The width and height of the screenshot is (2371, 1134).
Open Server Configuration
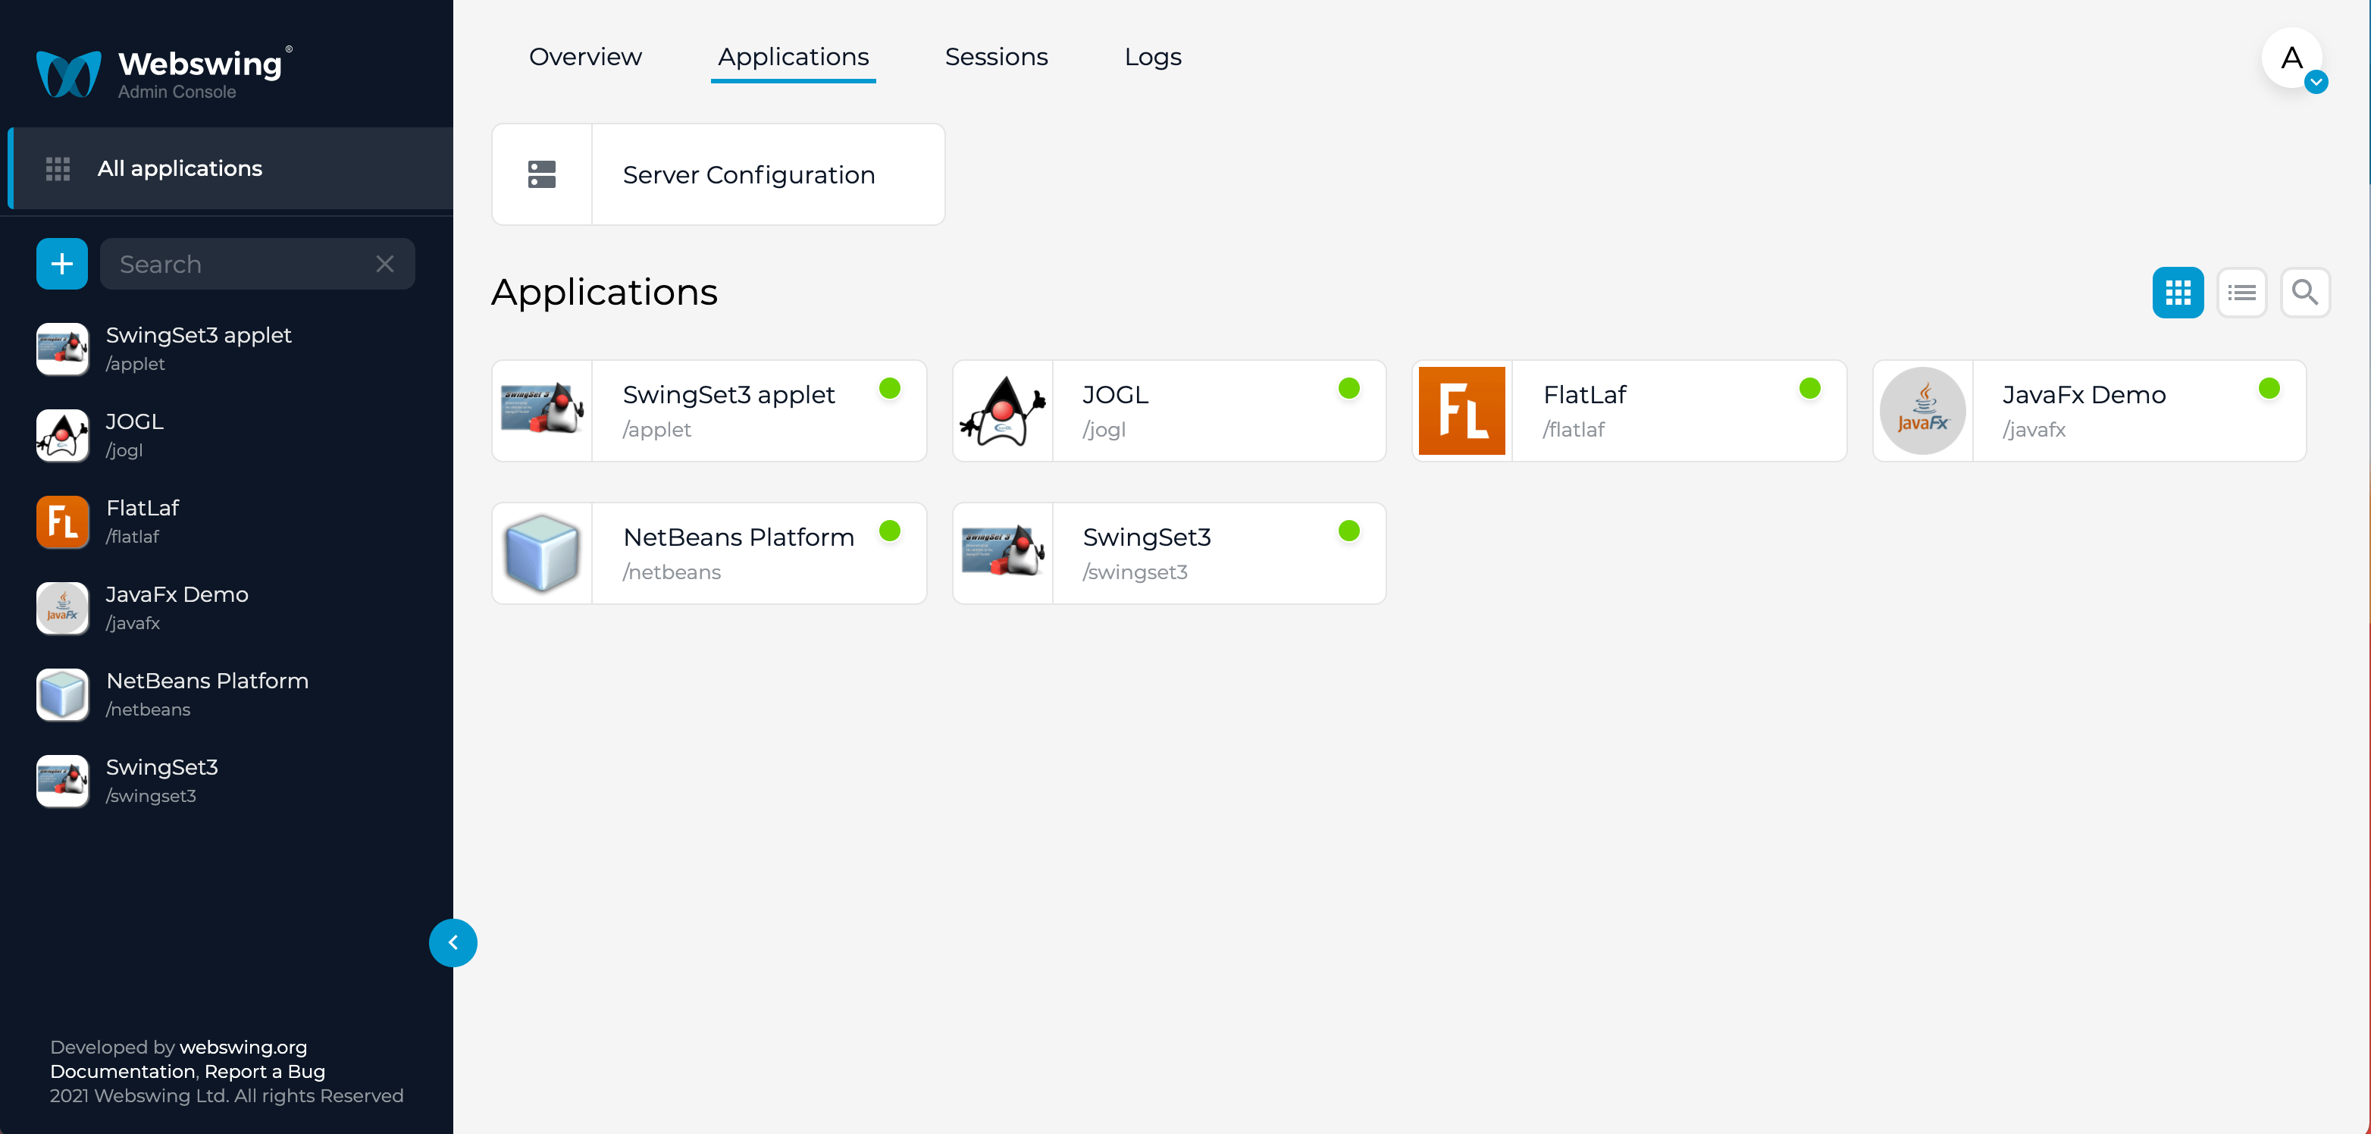pos(719,175)
